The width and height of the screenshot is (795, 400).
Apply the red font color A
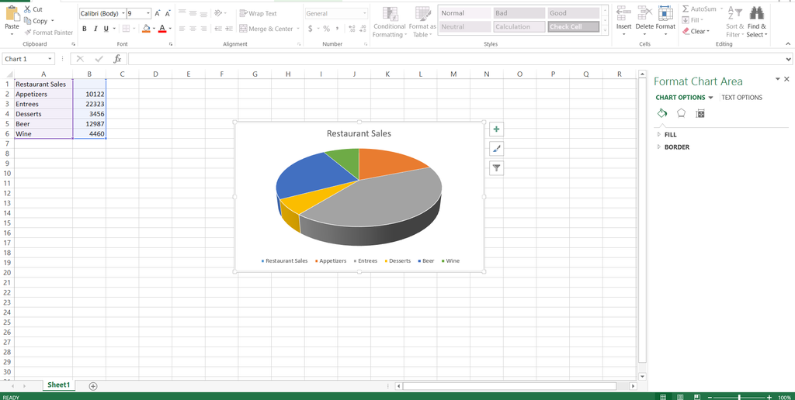(x=162, y=29)
